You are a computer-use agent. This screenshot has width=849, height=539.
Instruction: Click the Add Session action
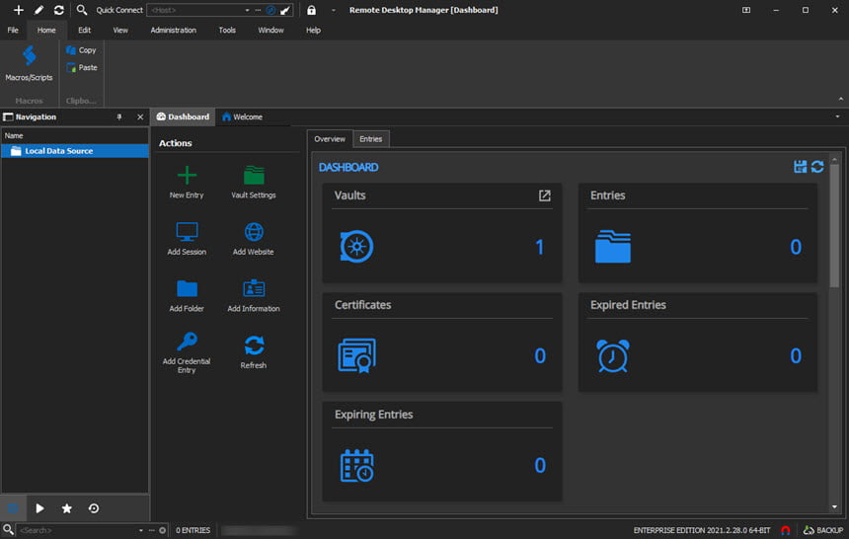pos(187,239)
